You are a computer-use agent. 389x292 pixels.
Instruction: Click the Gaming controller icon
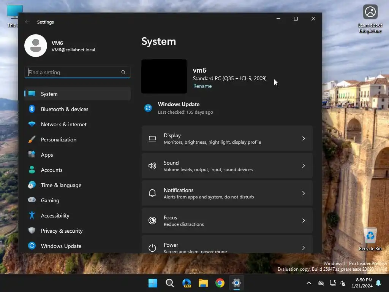click(x=32, y=200)
